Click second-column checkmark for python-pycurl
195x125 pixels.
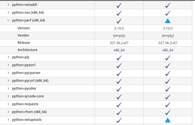168,81
